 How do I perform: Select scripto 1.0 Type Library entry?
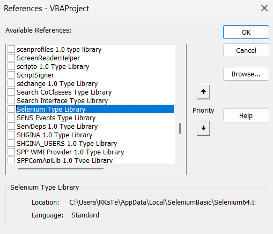click(53, 67)
